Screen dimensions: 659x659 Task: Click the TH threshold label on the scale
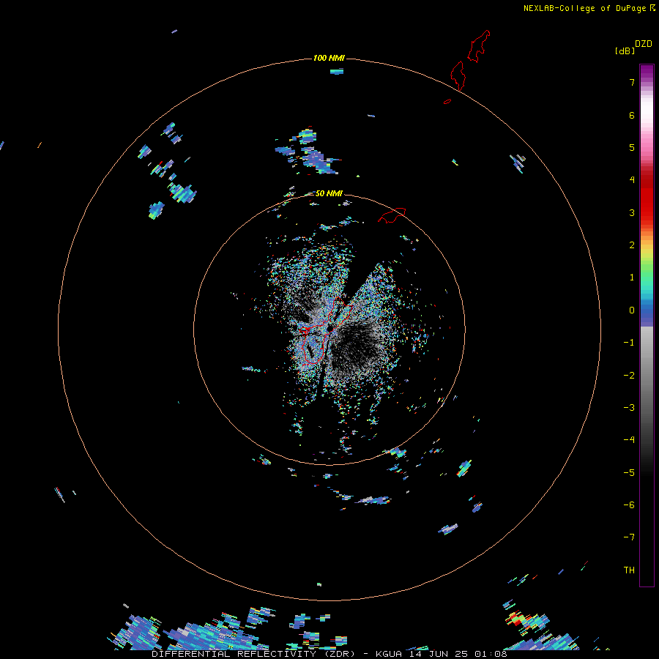pyautogui.click(x=629, y=570)
